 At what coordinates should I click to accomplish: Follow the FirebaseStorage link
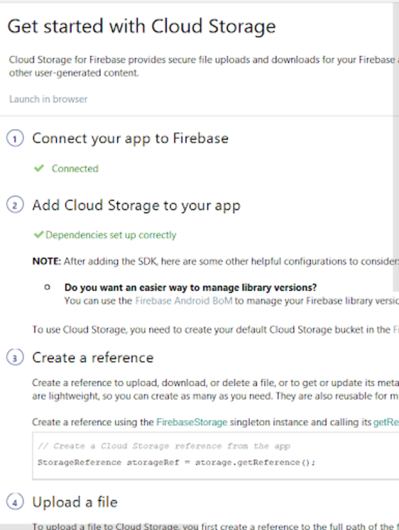coord(191,422)
